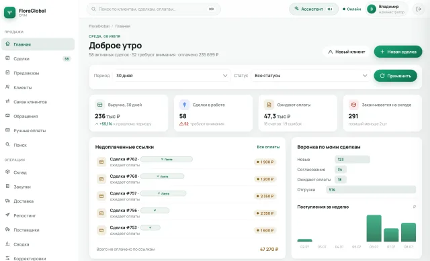Open Сводка in the sidebar
This screenshot has width=430, height=261.
point(38,244)
